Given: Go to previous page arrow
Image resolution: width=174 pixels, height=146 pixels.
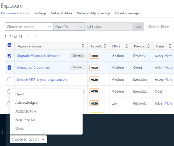Looking at the screenshot, I should [29, 36].
